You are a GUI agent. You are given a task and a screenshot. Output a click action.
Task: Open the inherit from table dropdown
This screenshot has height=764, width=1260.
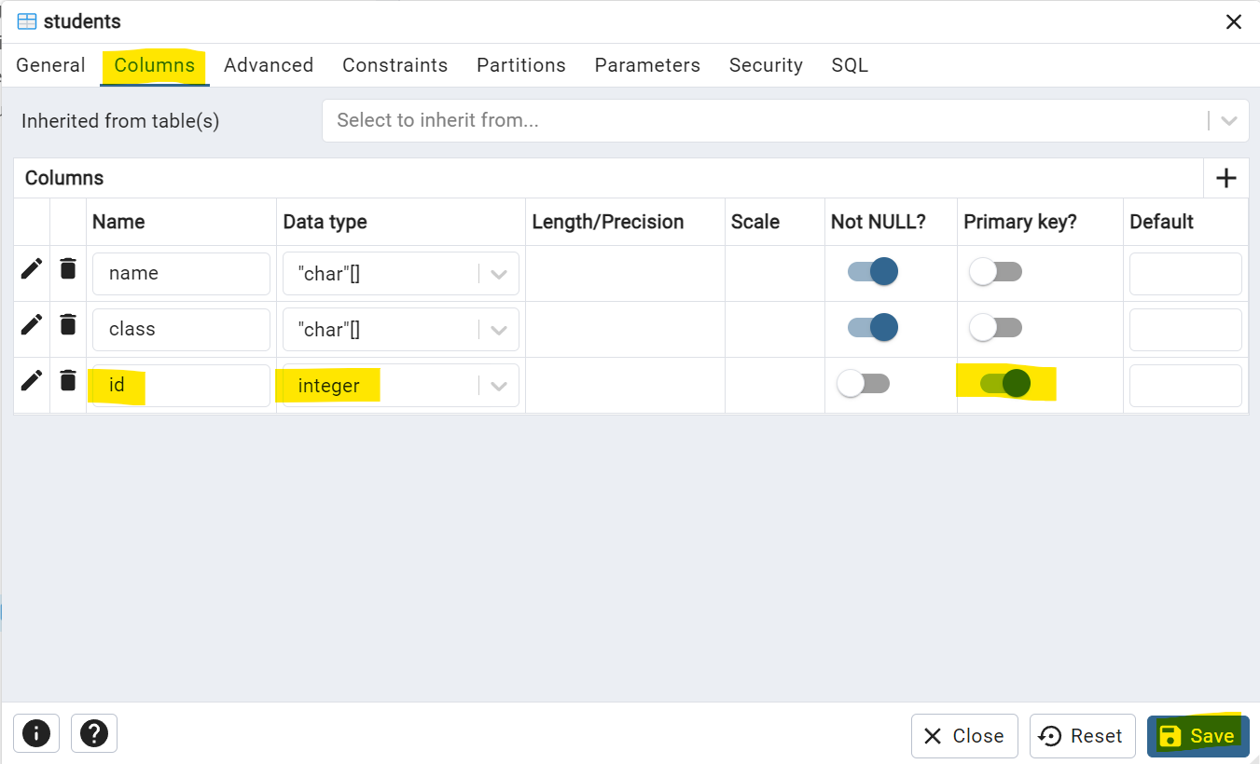tap(1229, 120)
